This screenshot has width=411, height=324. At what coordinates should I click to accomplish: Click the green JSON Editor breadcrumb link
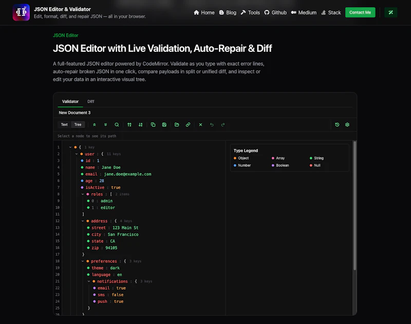click(66, 35)
